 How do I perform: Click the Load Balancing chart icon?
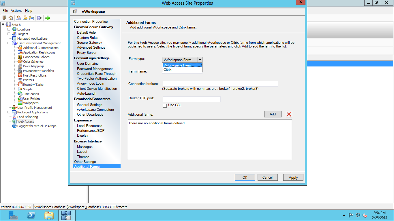pyautogui.click(x=14, y=117)
